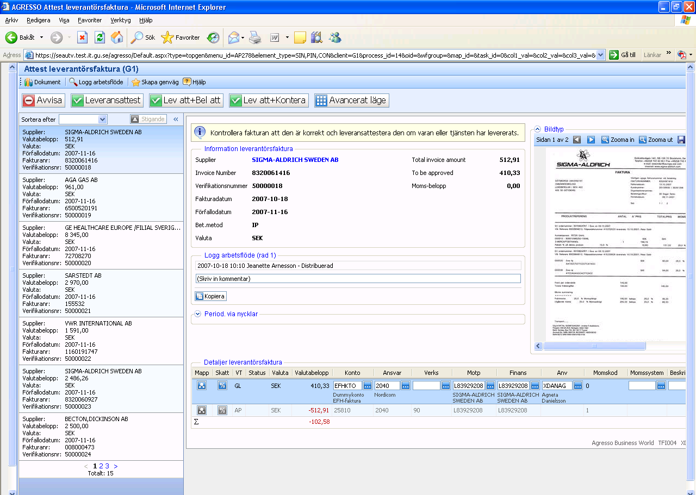
Task: Click Lev att+Bel att button
Action: 186,101
